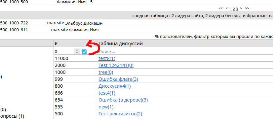Increase ruble filter value with up arrow
This screenshot has height=119, width=273.
point(77,50)
